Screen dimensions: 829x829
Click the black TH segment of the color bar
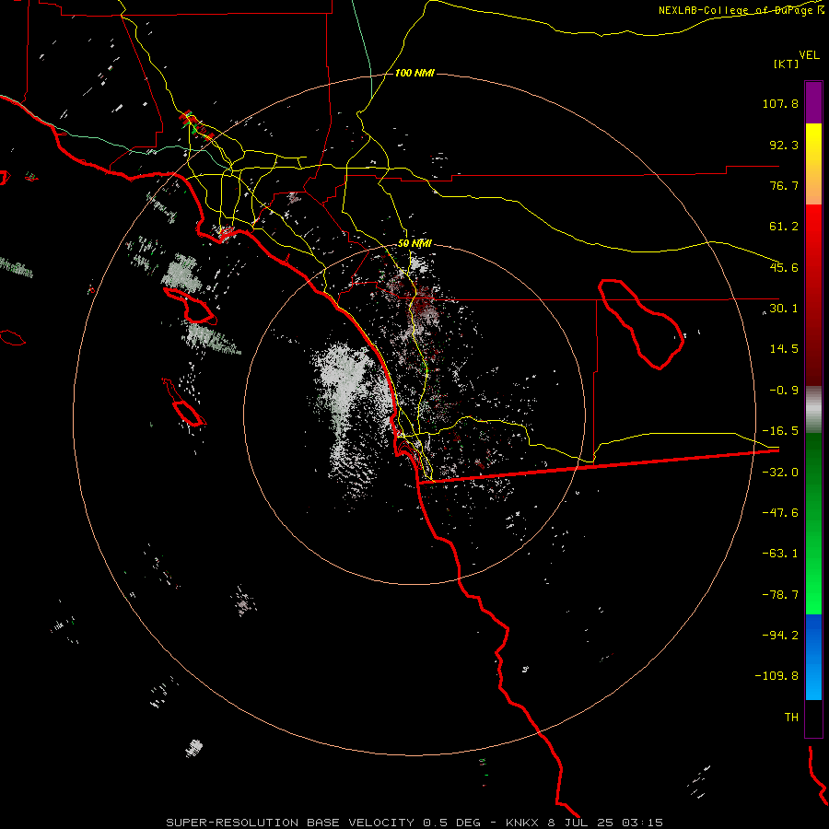tap(813, 718)
